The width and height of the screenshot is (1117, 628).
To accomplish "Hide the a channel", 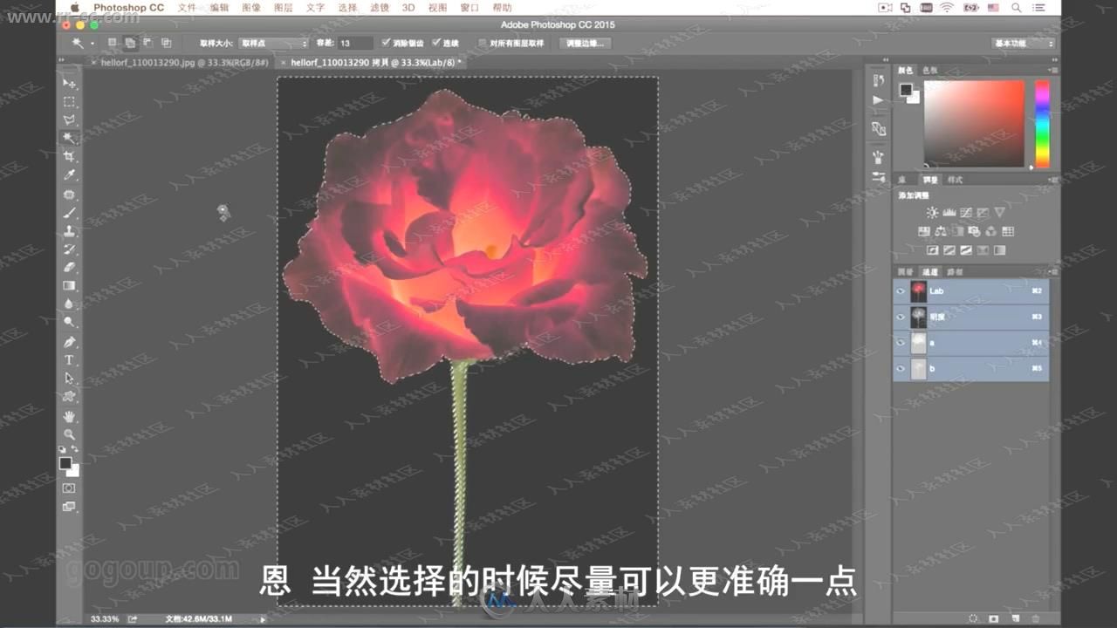I will click(x=901, y=343).
